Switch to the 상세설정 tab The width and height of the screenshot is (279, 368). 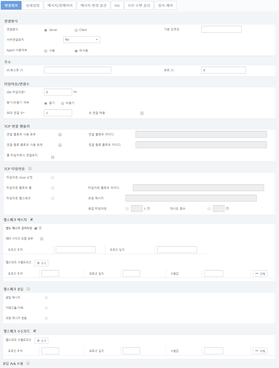[33, 6]
